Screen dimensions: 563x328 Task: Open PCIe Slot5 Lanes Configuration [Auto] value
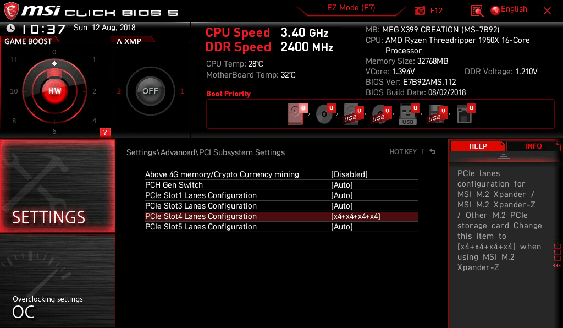[x=342, y=227]
